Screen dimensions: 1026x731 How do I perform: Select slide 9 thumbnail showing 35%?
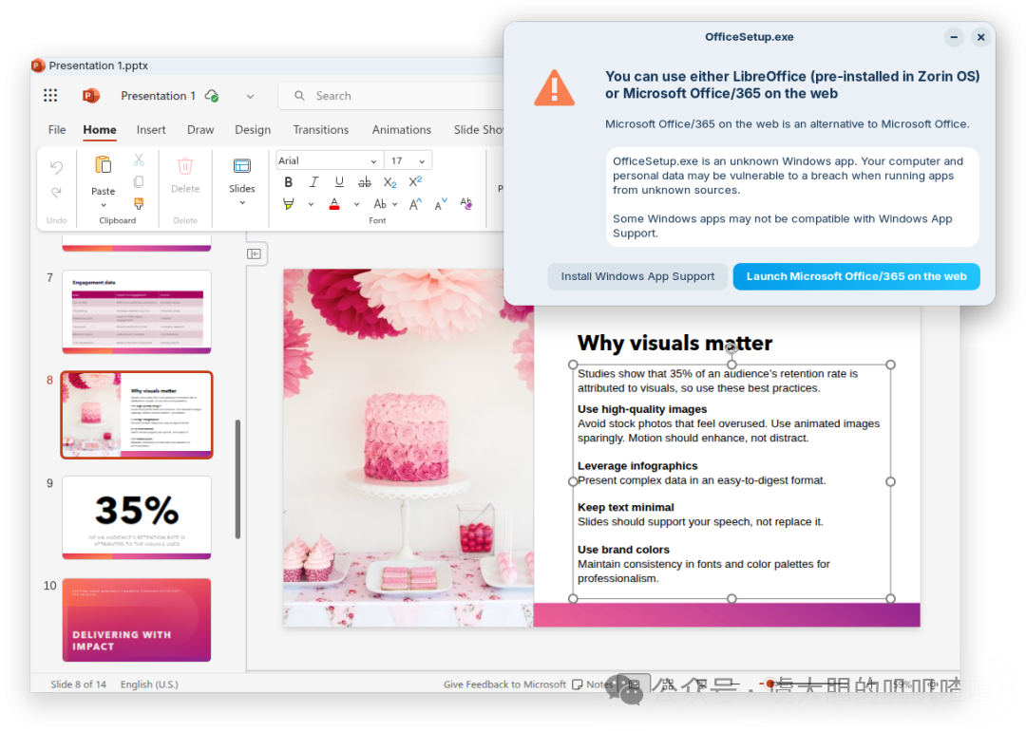[137, 517]
